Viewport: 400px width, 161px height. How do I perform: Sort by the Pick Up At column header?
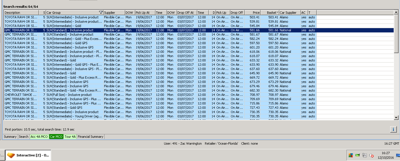[x=145, y=13]
